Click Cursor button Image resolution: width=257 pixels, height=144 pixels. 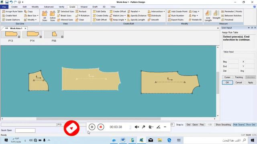pos(227,77)
